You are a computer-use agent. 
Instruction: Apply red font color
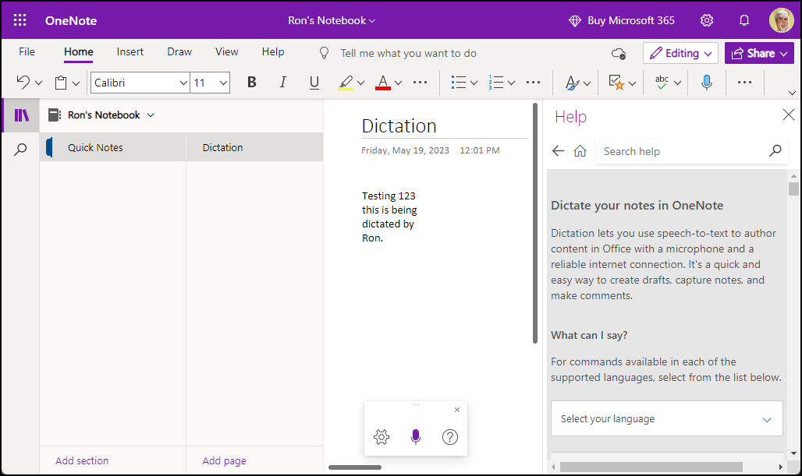383,83
